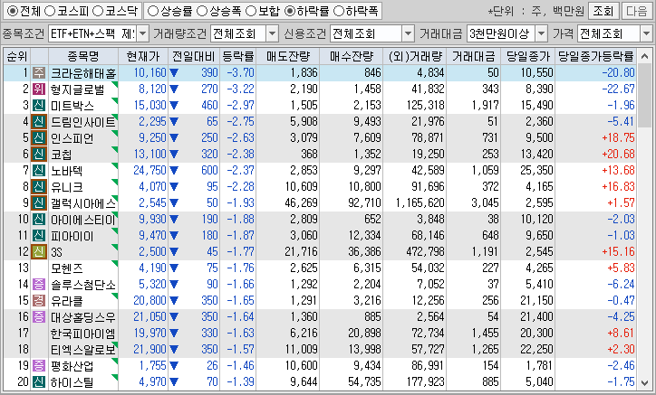Click the 위 badge on 형지글로벌 row
The image size is (656, 395).
[39, 89]
